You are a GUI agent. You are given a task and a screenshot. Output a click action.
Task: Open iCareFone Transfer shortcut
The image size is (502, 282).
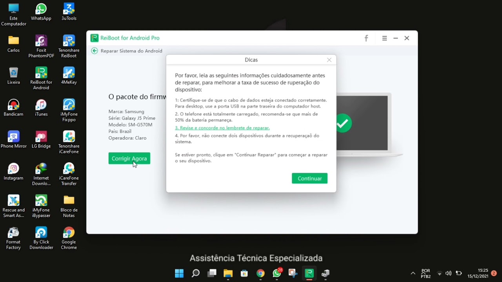[69, 174]
